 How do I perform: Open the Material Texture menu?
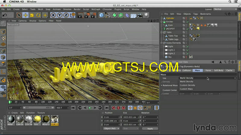pyautogui.click(x=41, y=113)
